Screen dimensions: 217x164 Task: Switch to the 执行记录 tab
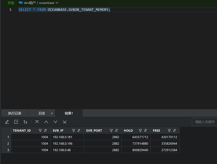(x=14, y=113)
